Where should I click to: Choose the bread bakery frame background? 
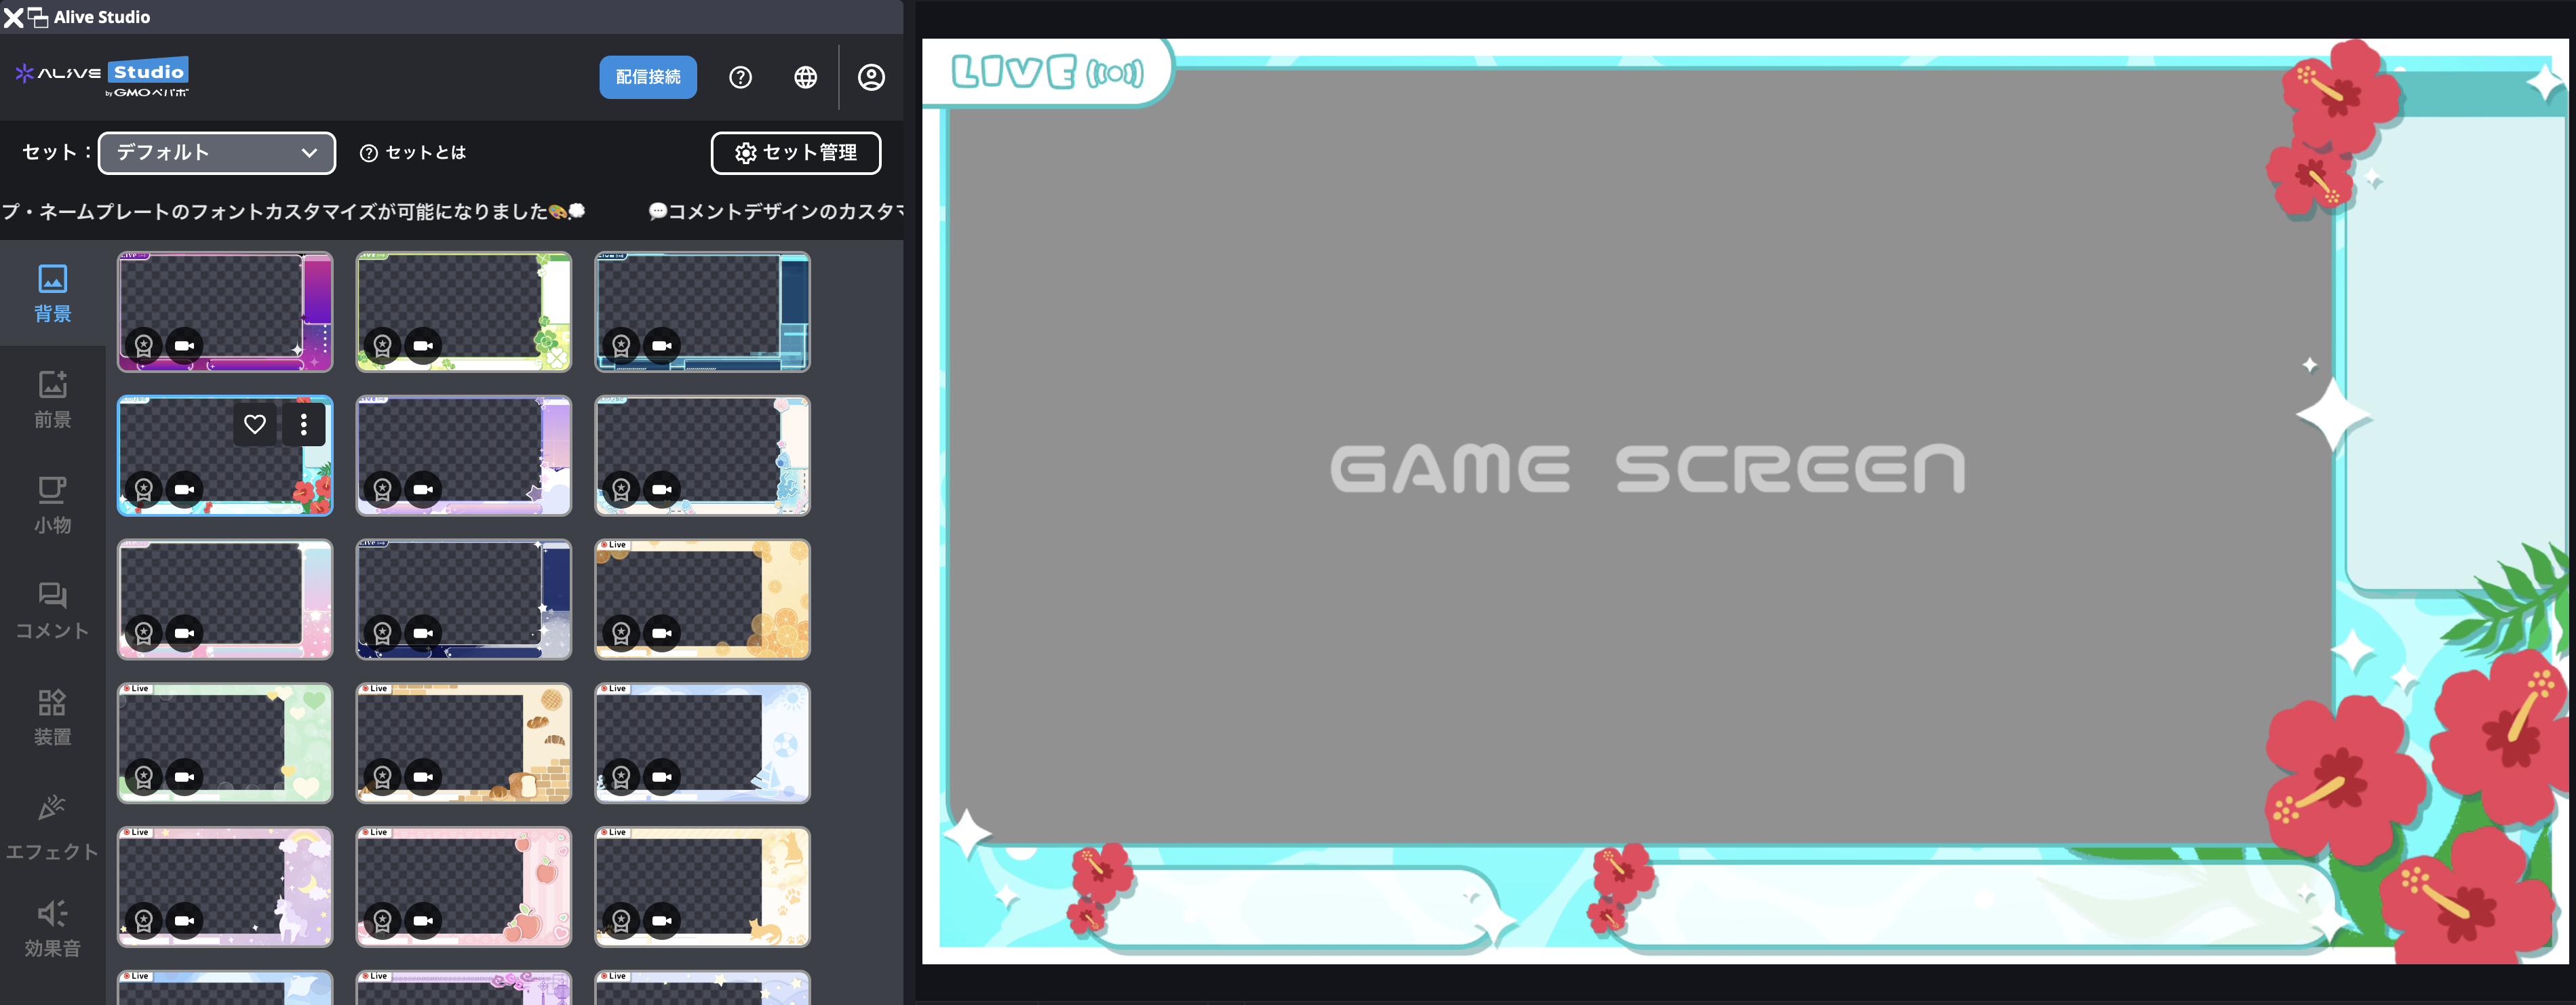pos(464,743)
